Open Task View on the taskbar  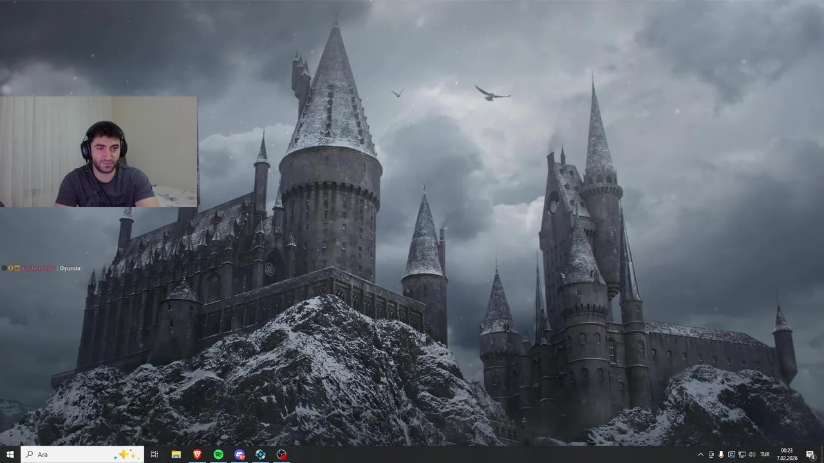click(x=154, y=455)
